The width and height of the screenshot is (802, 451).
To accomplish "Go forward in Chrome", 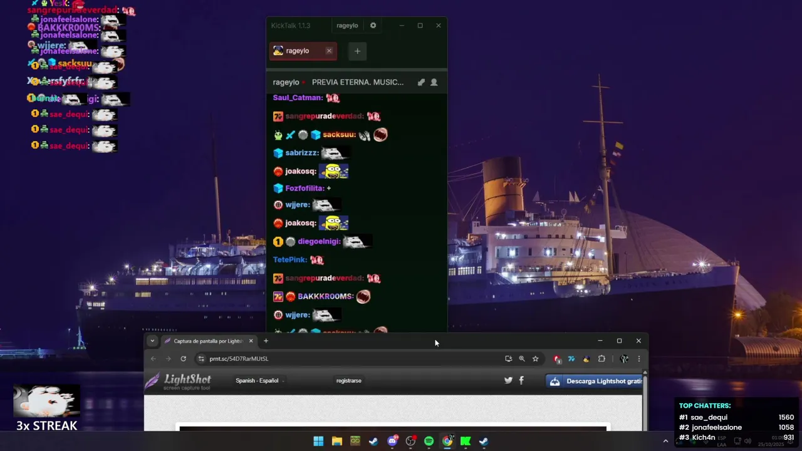I will pyautogui.click(x=168, y=359).
